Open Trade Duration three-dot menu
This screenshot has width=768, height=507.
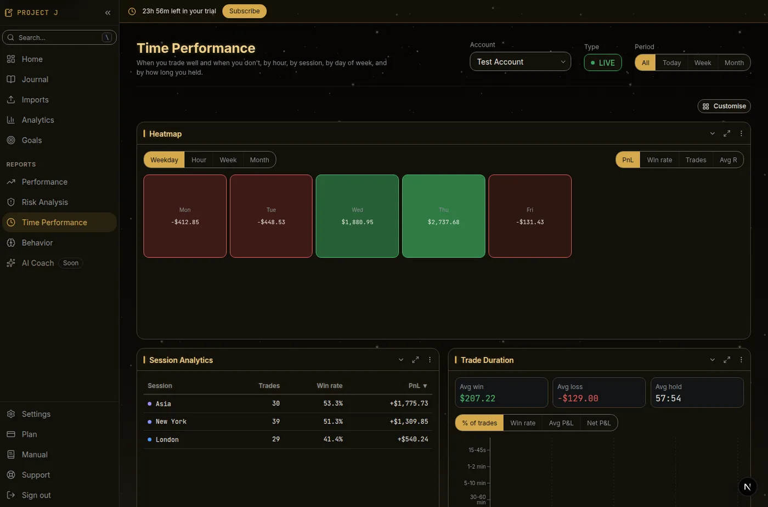pos(741,360)
